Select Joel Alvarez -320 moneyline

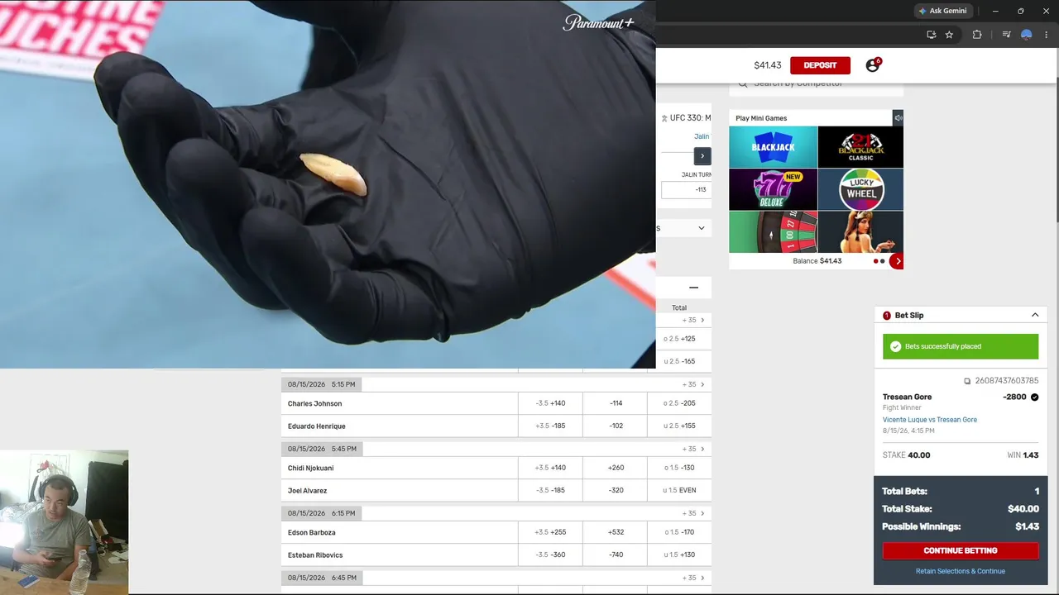coord(616,490)
